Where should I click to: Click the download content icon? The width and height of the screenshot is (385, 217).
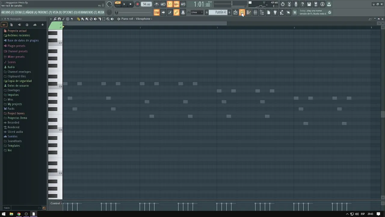329,4
